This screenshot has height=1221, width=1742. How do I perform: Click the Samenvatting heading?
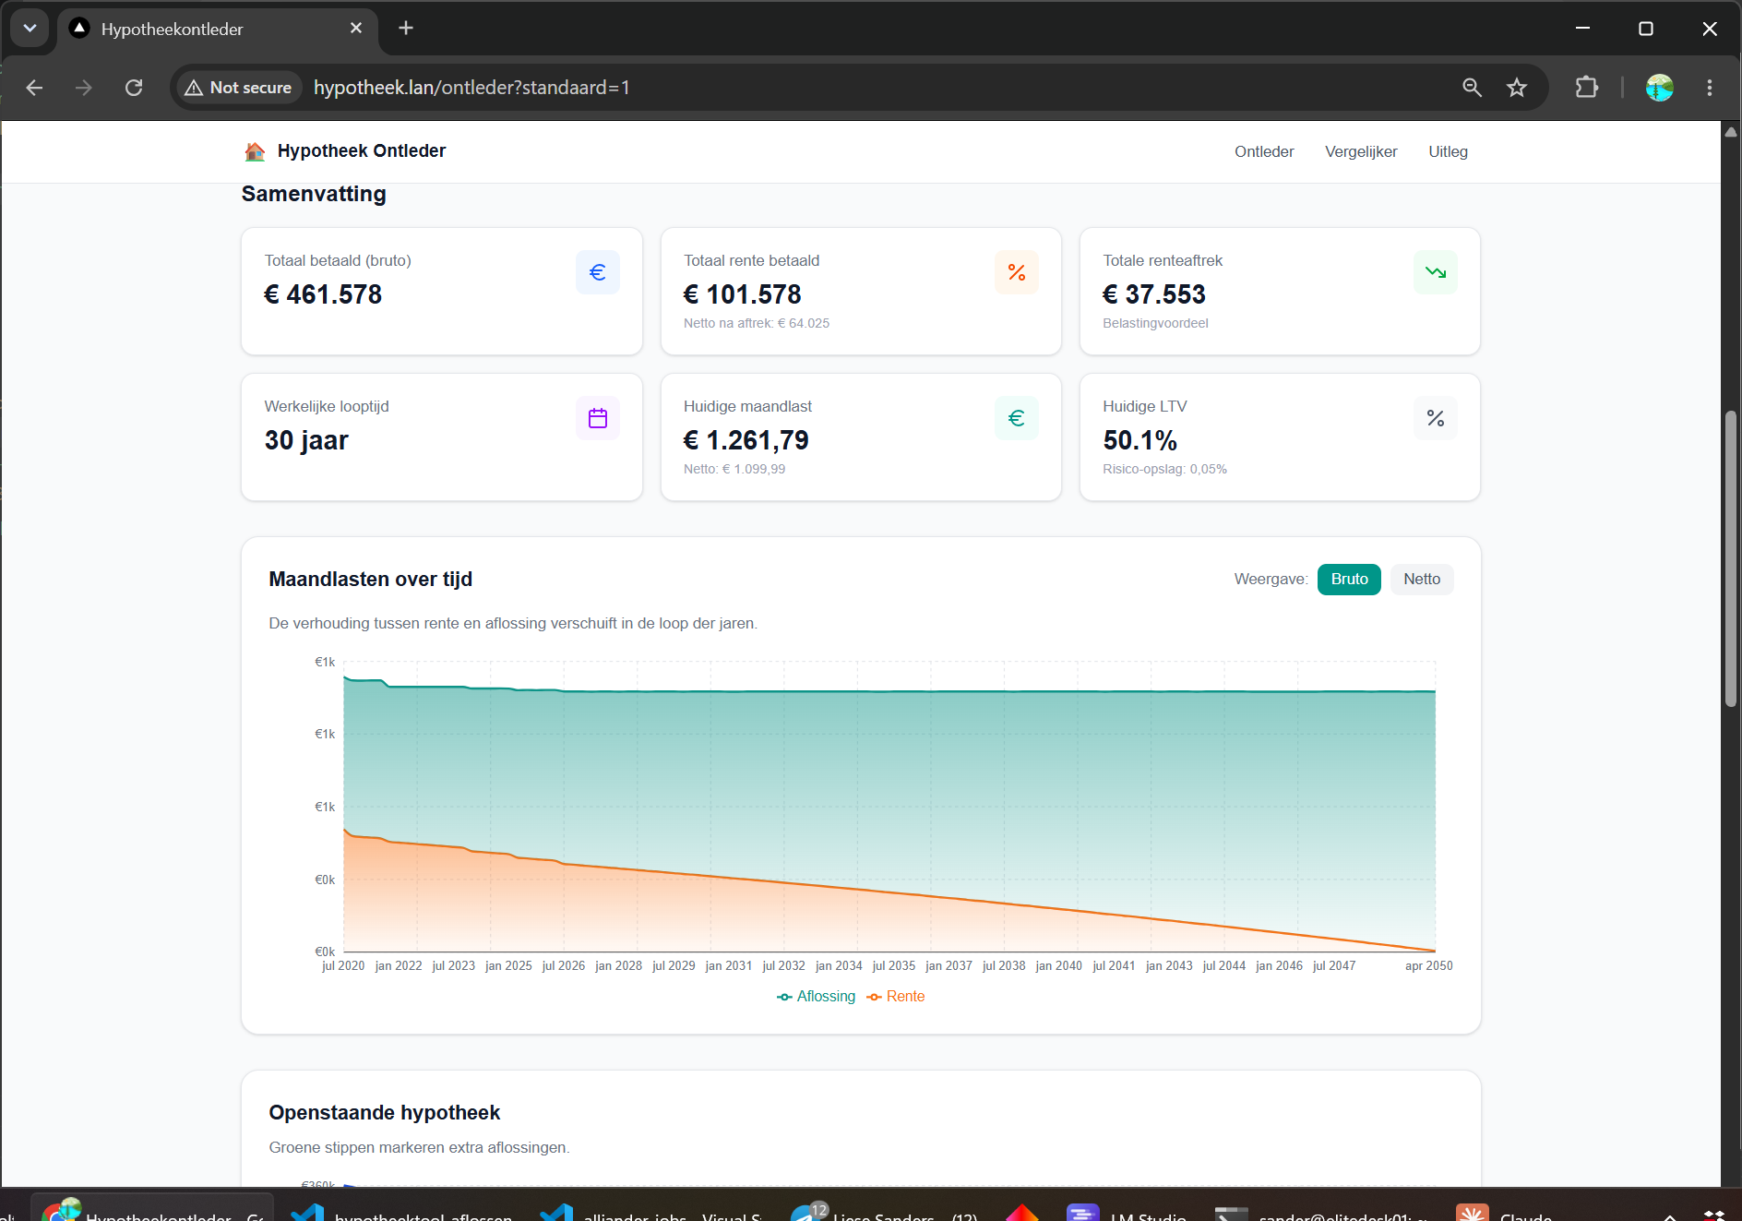pyautogui.click(x=314, y=194)
